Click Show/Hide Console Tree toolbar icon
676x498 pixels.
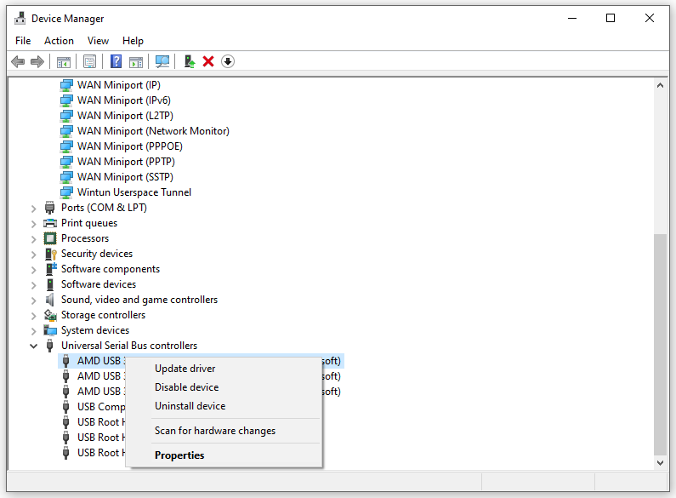click(63, 61)
